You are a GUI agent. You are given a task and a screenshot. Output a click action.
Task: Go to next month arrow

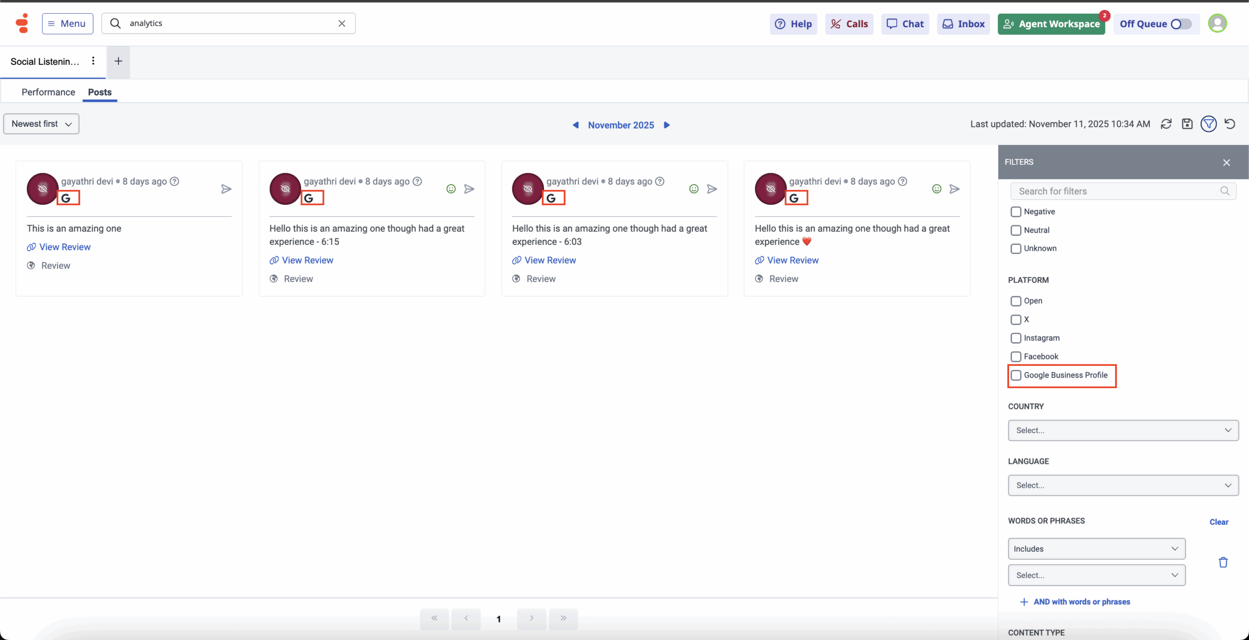pos(667,125)
